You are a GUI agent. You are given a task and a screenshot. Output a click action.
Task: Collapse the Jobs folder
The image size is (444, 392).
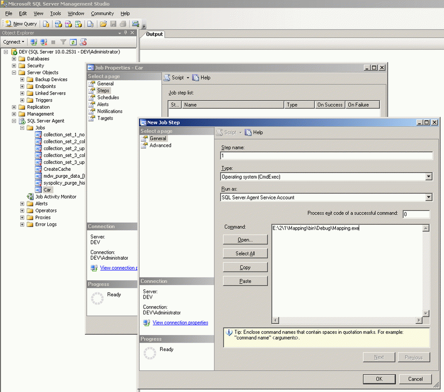(22, 128)
